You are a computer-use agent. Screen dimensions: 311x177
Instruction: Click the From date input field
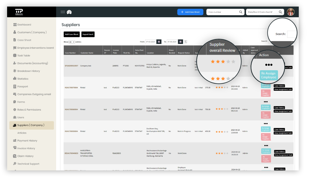pyautogui.click(x=151, y=42)
